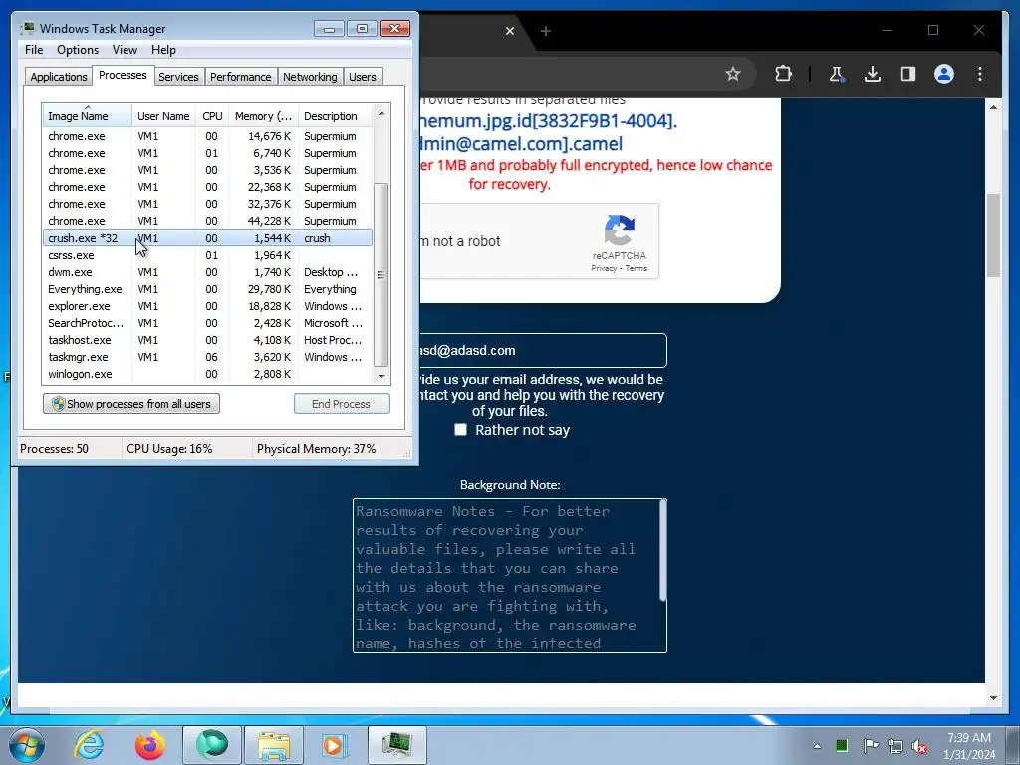This screenshot has height=765, width=1020.
Task: Click Task Manager title bar icon
Action: [x=27, y=29]
